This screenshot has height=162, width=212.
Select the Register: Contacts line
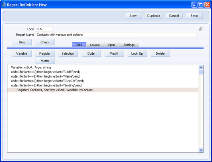click(x=103, y=90)
